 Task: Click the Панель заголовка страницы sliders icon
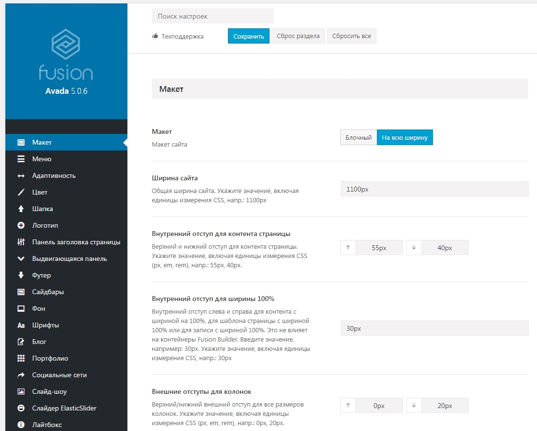21,242
